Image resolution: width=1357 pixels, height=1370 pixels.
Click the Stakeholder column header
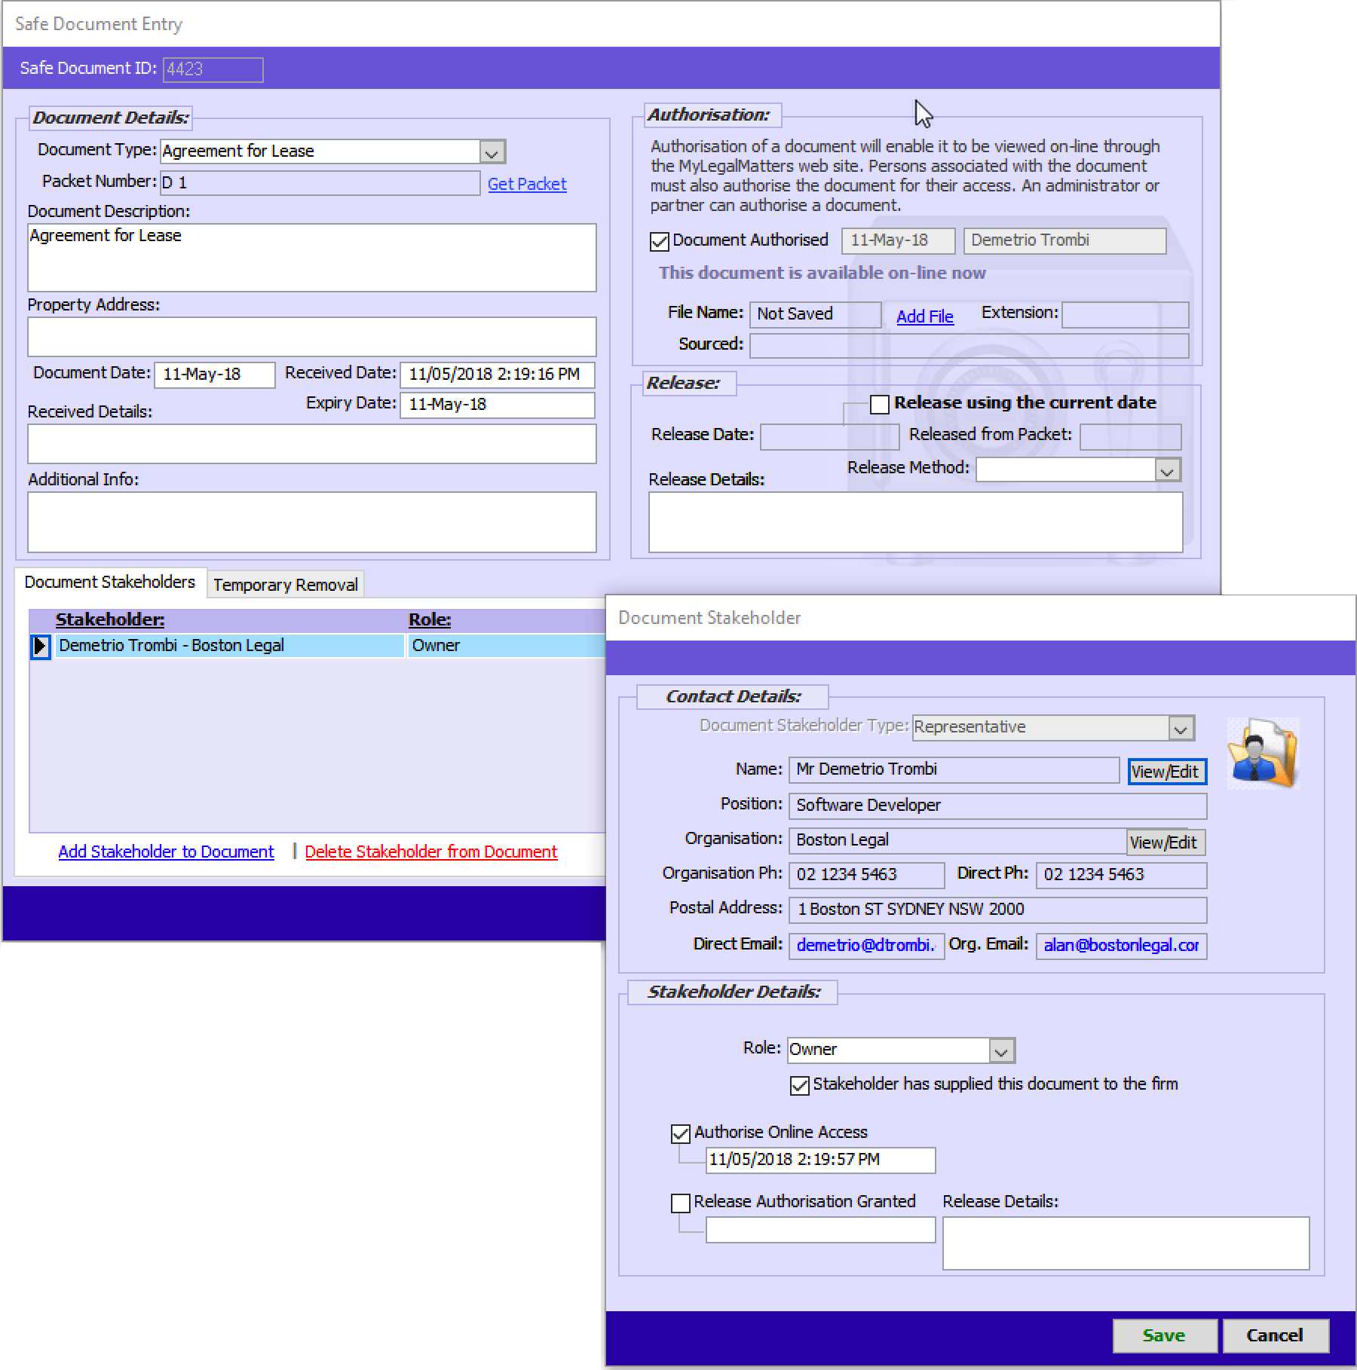coord(110,620)
